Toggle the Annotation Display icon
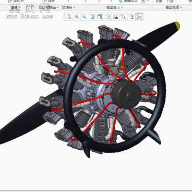192x192 pixels. point(131,17)
